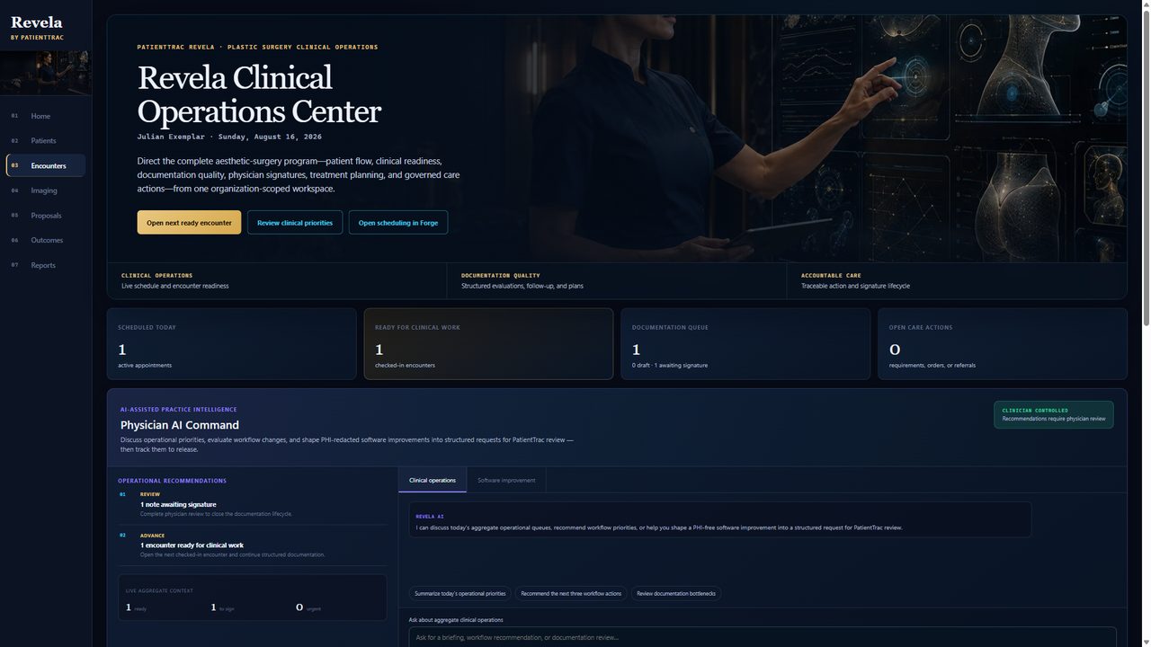The image size is (1151, 647).
Task: Open the Scheduled Today card
Action: (231, 344)
